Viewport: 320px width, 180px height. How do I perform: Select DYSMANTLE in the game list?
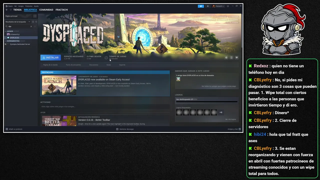click(15, 34)
